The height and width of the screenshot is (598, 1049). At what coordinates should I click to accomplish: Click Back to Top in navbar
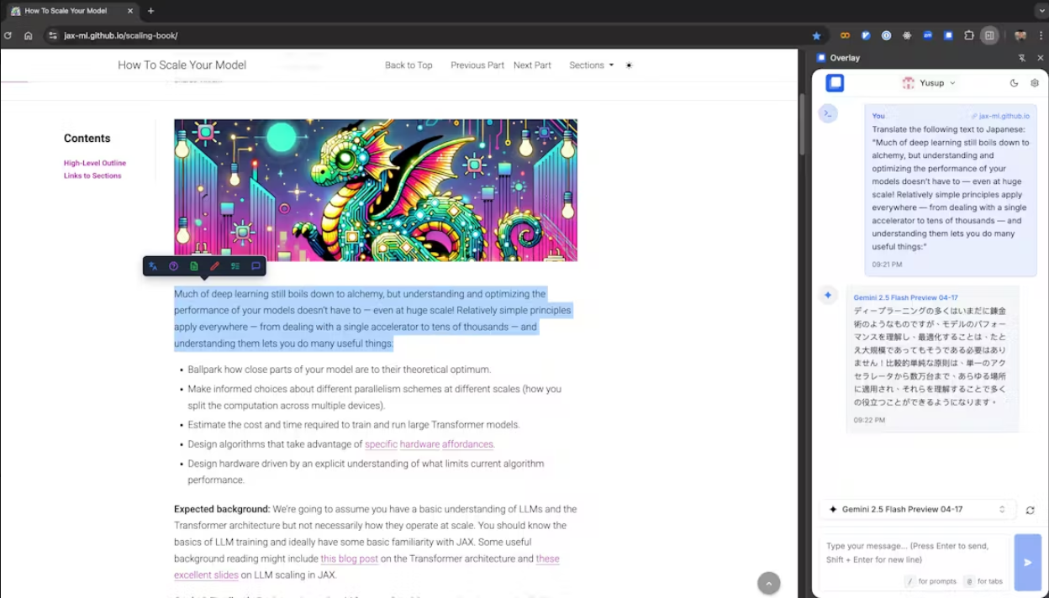point(409,66)
